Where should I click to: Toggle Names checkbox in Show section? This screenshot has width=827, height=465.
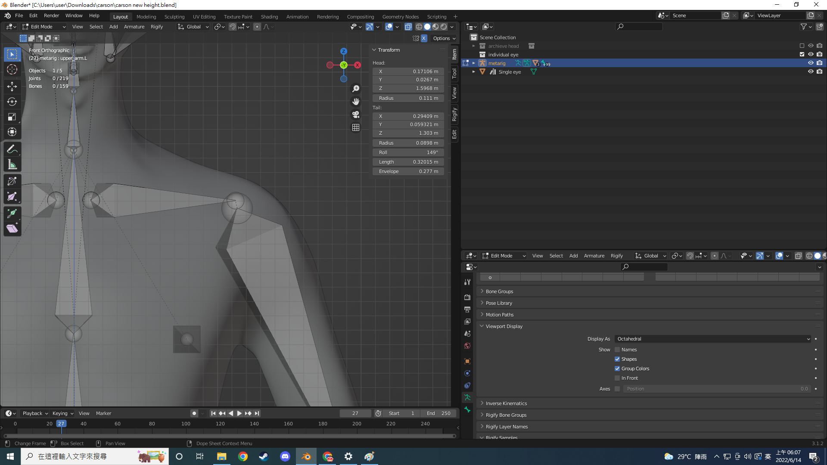click(x=617, y=349)
